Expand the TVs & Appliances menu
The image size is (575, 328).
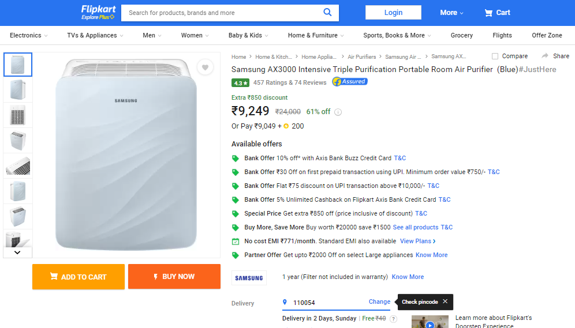point(95,36)
